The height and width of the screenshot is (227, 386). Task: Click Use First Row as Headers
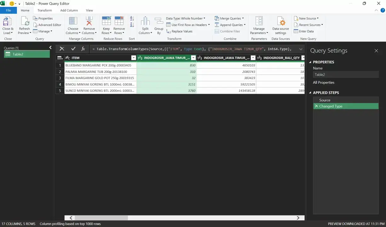click(x=188, y=25)
